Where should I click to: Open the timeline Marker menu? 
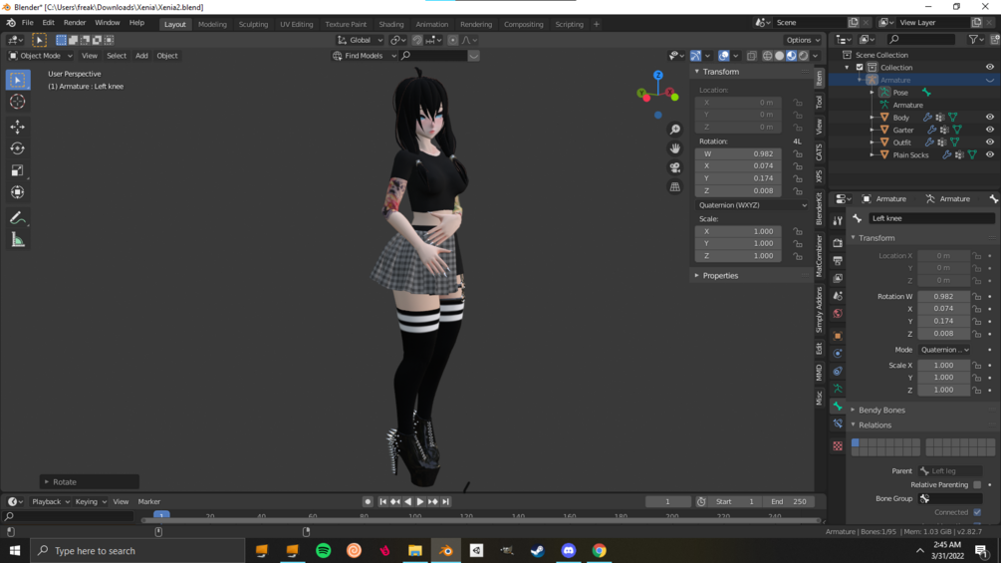(x=148, y=502)
